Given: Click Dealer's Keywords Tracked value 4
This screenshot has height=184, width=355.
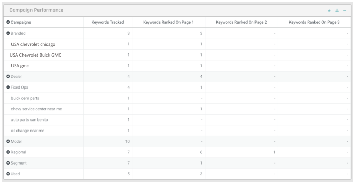Looking at the screenshot, I should coord(128,77).
